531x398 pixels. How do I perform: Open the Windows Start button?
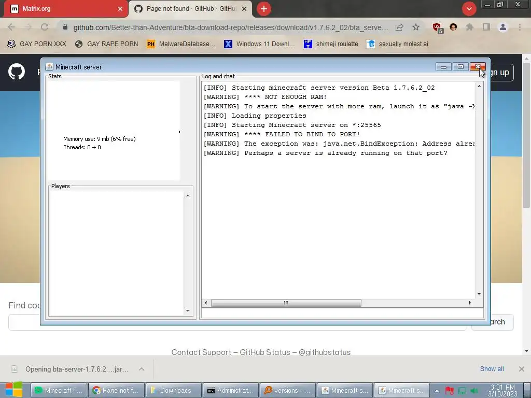pos(13,390)
